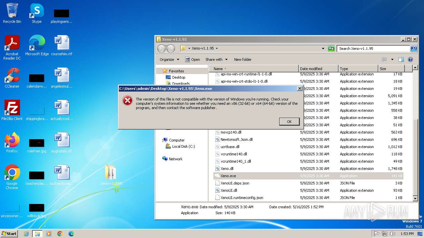424x238 pixels.
Task: Open the Microsoft Edge desktop shortcut
Action: pyautogui.click(x=37, y=46)
